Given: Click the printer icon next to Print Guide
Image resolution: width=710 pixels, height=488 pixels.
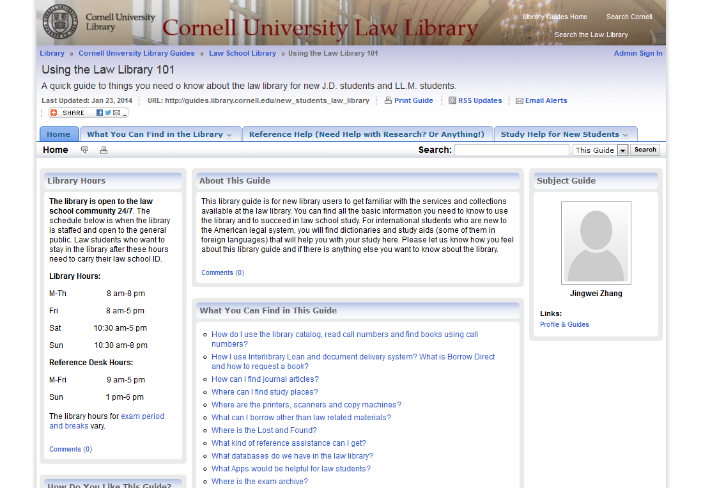Looking at the screenshot, I should tap(388, 100).
